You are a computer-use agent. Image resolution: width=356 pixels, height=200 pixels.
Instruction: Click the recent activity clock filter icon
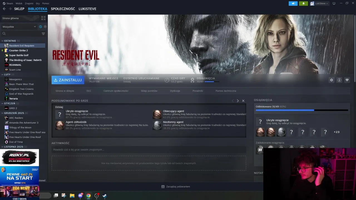(40, 27)
